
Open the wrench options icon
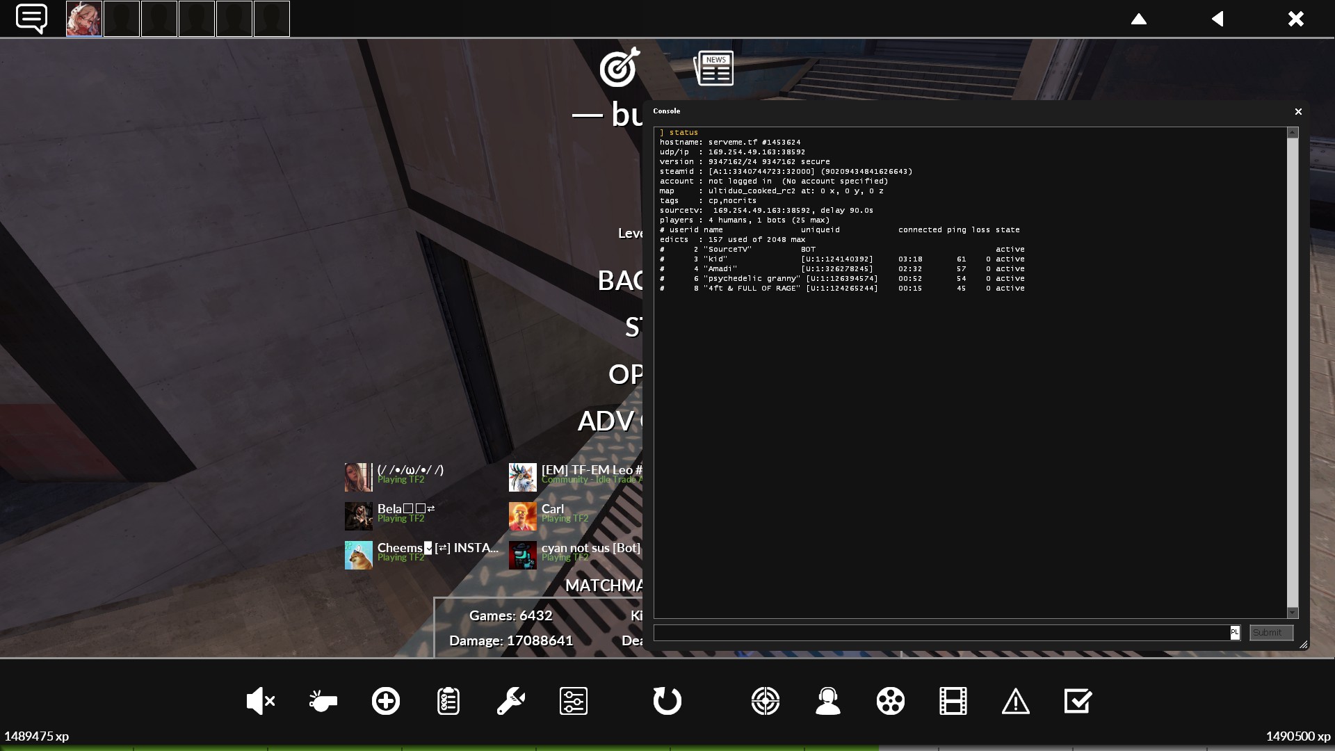click(510, 701)
